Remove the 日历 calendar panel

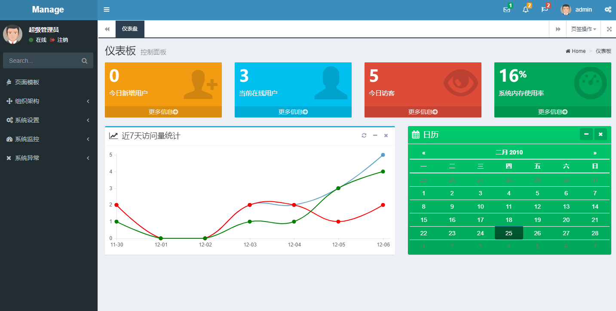tap(601, 134)
